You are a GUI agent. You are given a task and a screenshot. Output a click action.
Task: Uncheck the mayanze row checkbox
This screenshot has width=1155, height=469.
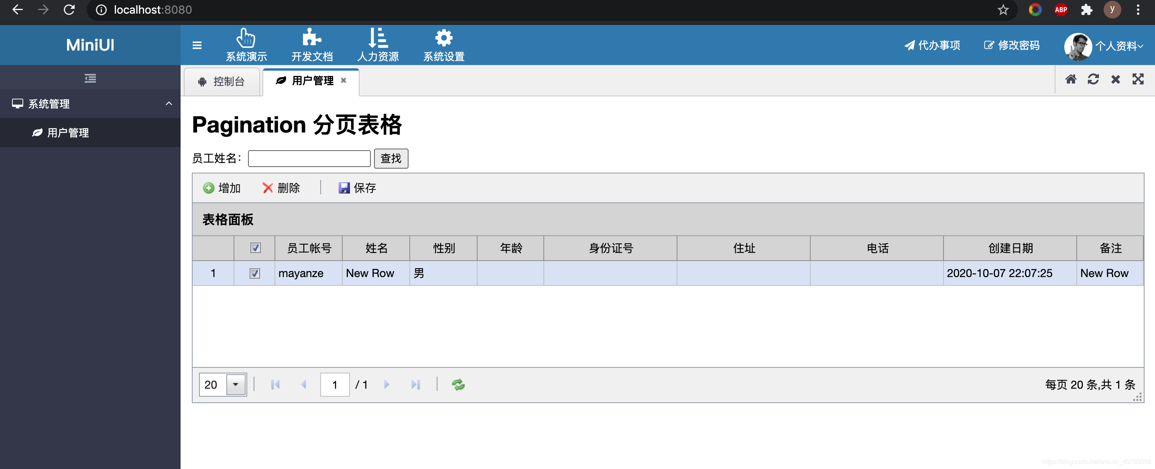(x=254, y=273)
